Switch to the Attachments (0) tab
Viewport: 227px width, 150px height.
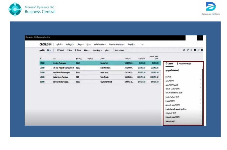tap(184, 64)
